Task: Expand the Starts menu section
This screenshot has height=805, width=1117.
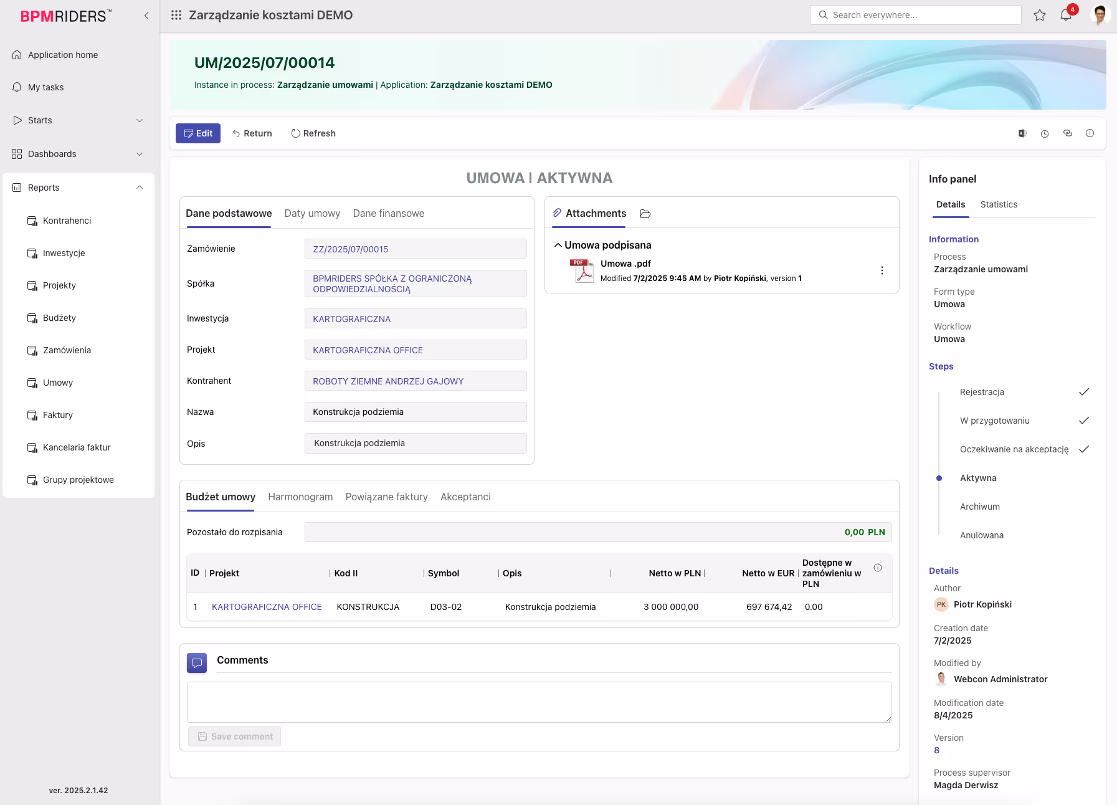Action: coord(140,120)
